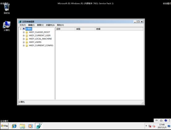Select the computer root node icon
The width and height of the screenshot is (171, 130).
24,29
